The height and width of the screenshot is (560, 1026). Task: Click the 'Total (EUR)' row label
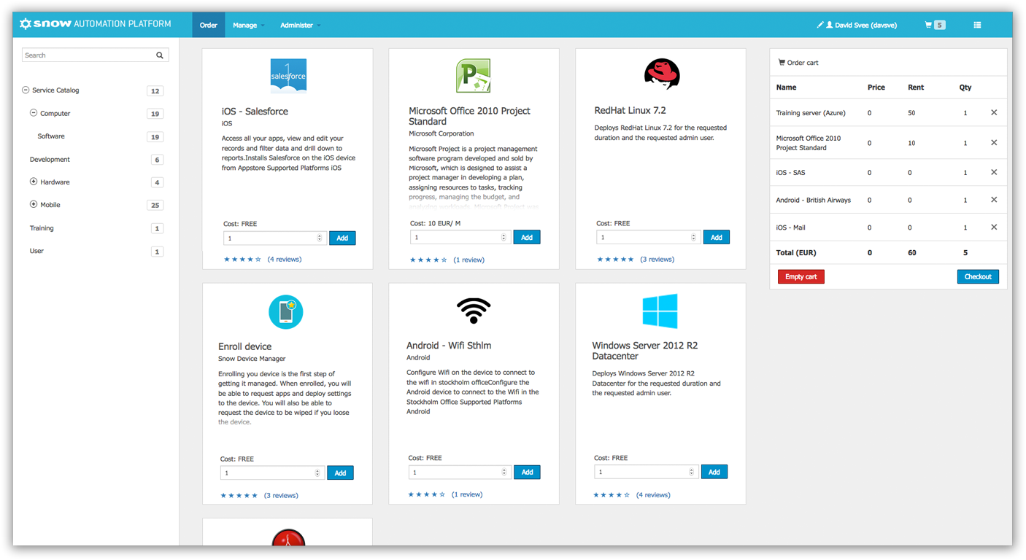coord(796,253)
